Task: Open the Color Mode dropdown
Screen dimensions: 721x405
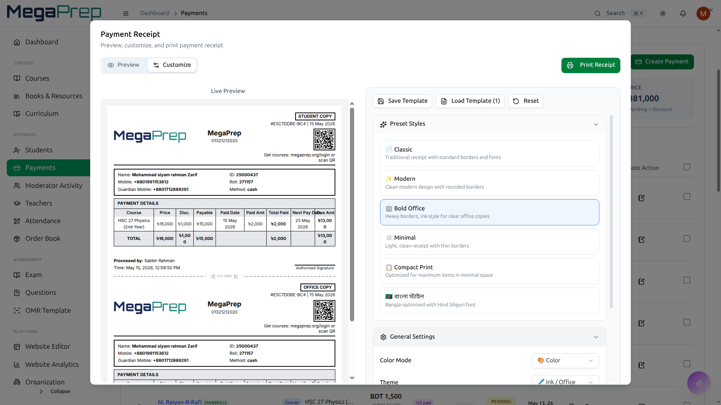Action: [x=565, y=361]
